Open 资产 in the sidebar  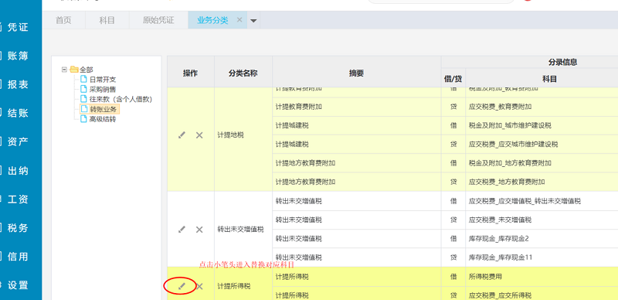click(x=18, y=141)
